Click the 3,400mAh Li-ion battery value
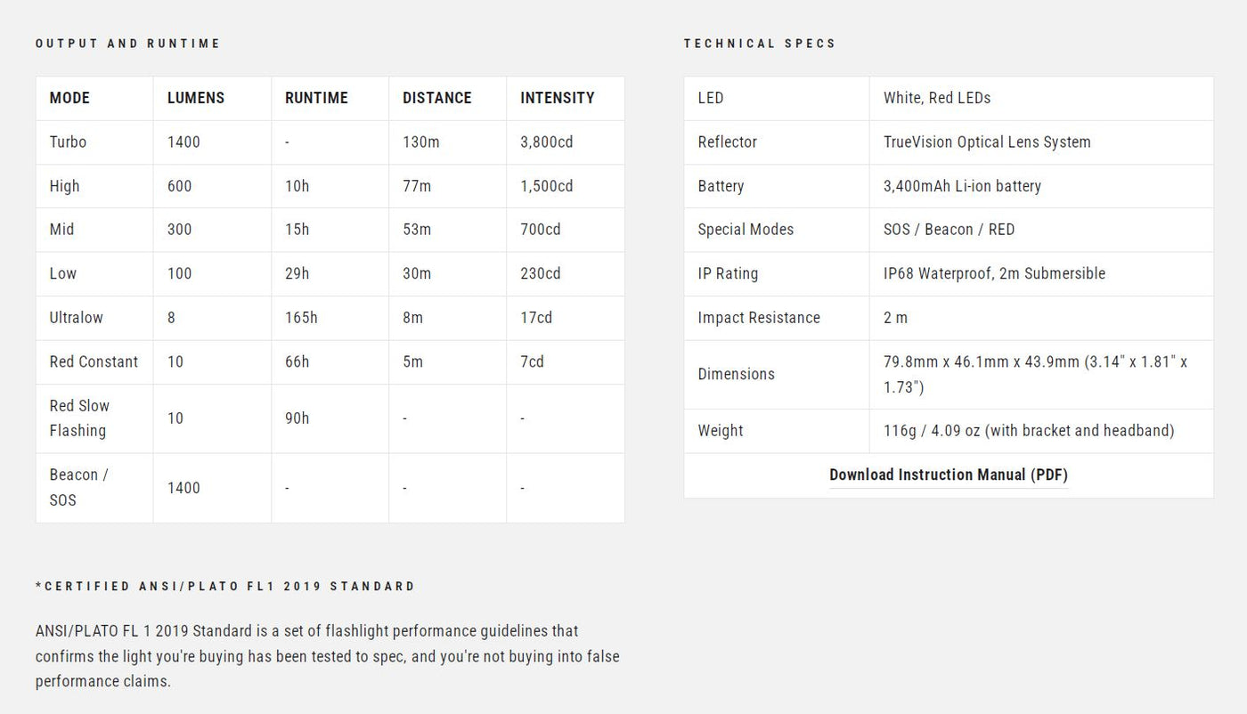Viewport: 1247px width, 714px height. tap(962, 186)
